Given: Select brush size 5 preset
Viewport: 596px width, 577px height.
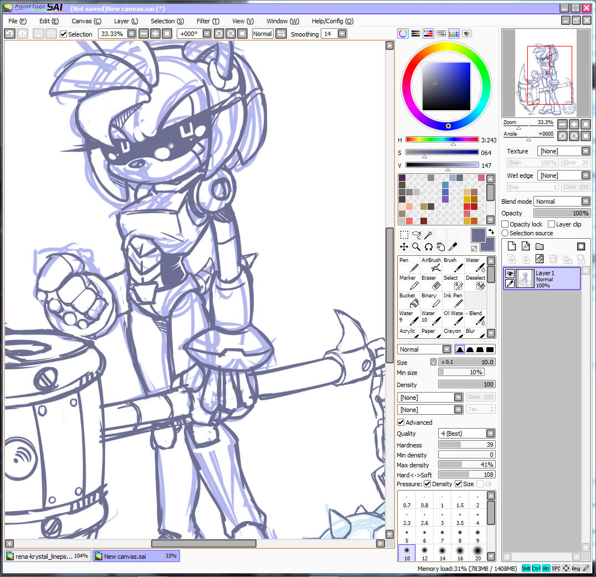Looking at the screenshot, I should tap(407, 535).
